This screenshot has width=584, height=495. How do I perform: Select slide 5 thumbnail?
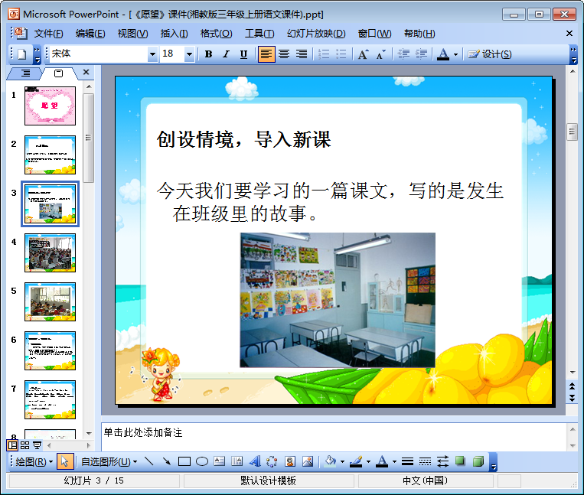pyautogui.click(x=50, y=302)
